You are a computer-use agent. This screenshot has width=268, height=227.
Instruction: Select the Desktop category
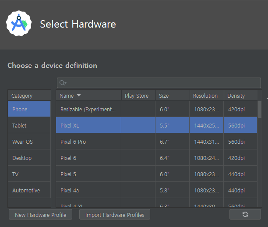29,158
